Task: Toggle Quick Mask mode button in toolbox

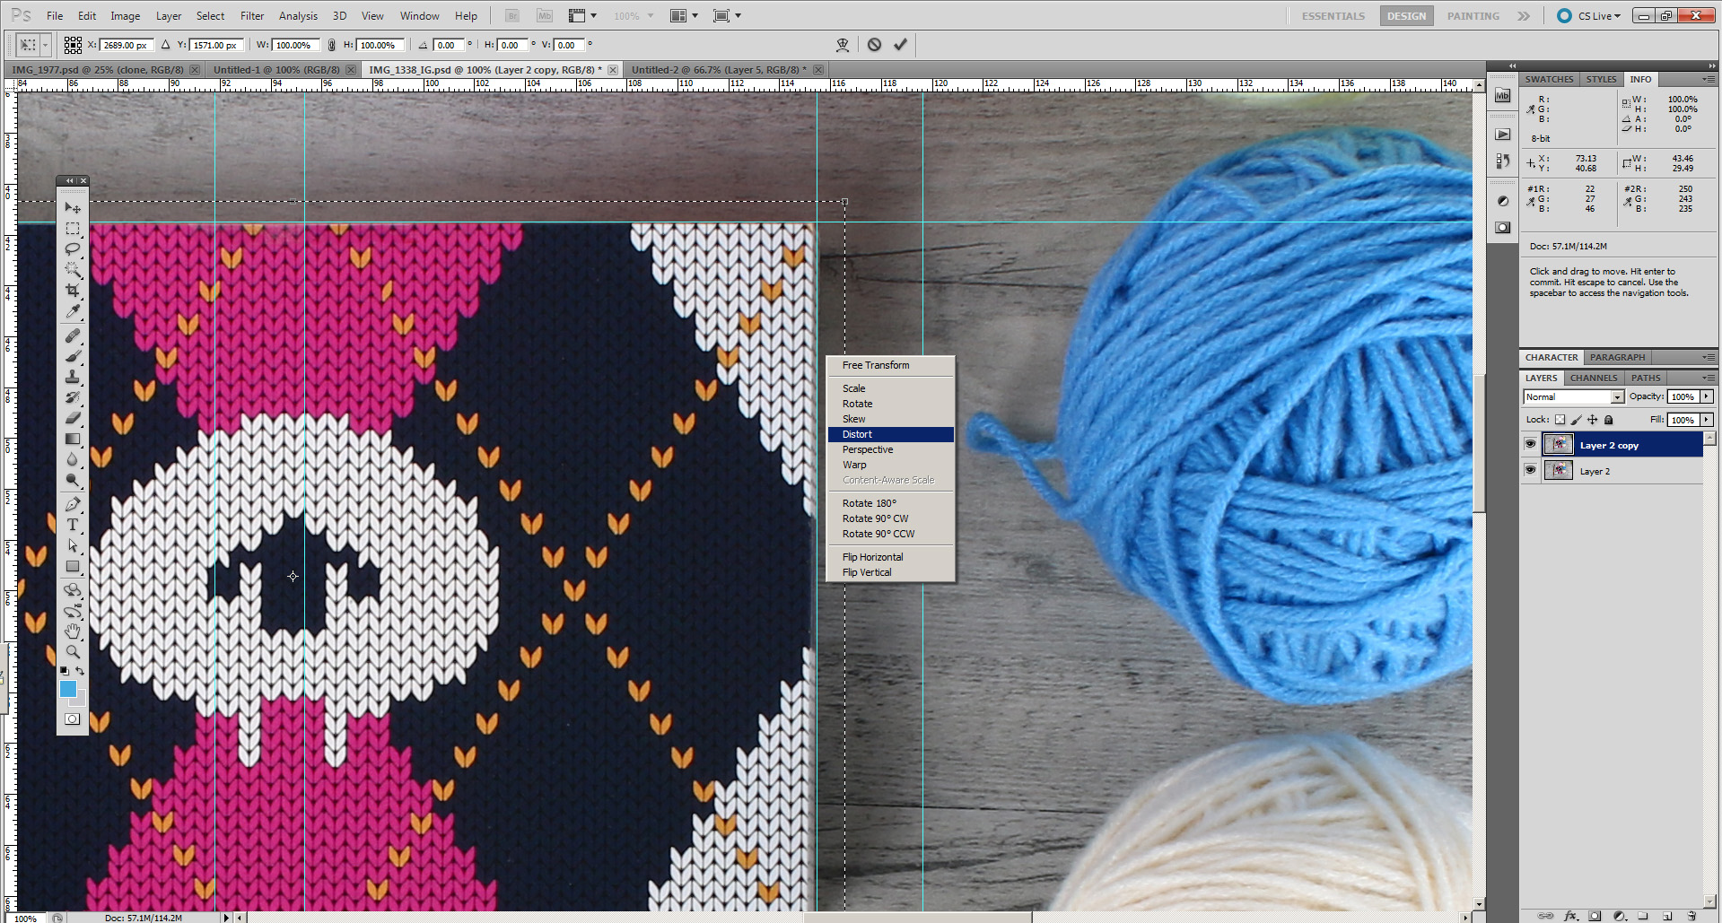Action: click(73, 718)
